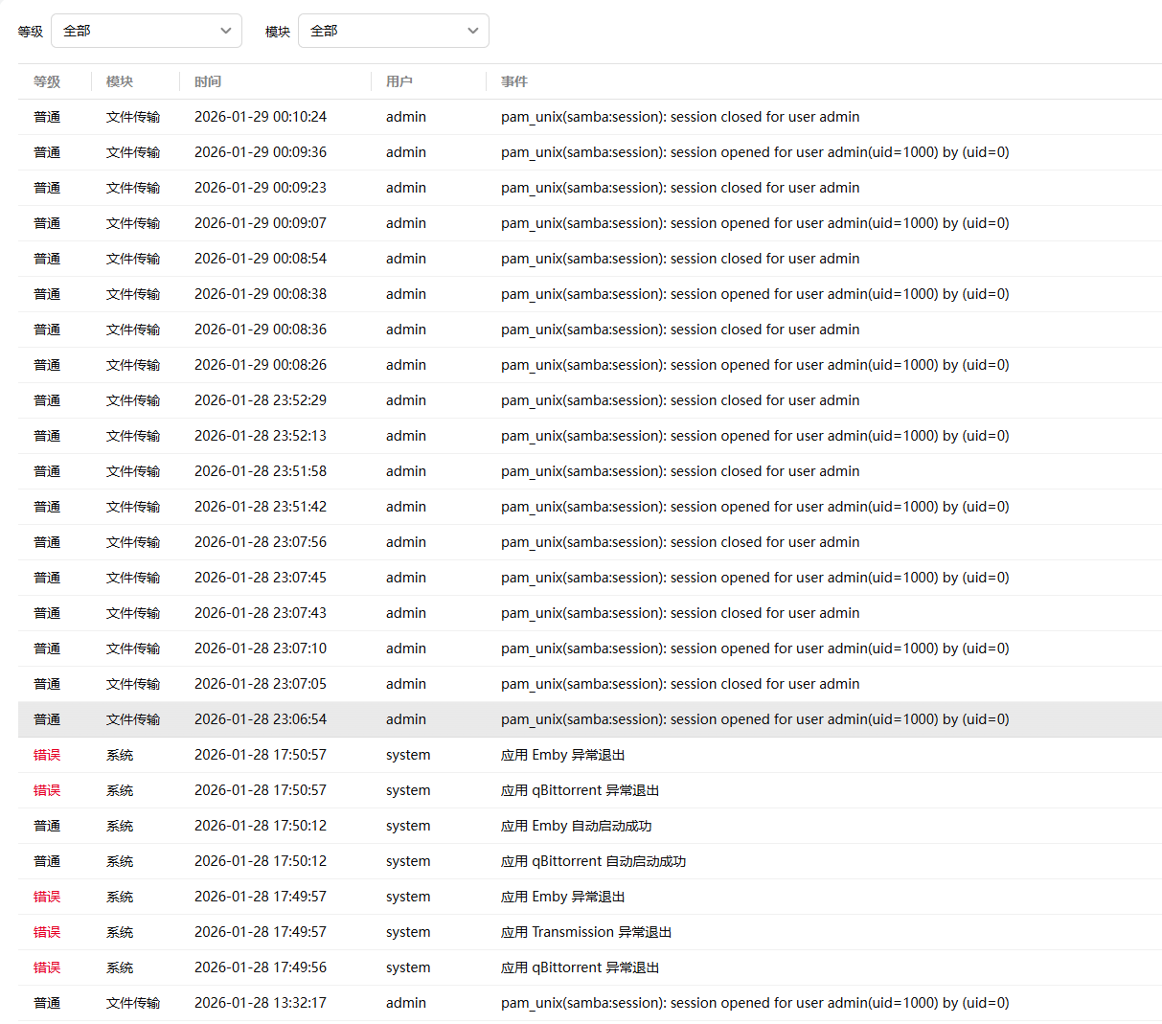Click 文件传输 module in 00:09:07 row

(133, 223)
